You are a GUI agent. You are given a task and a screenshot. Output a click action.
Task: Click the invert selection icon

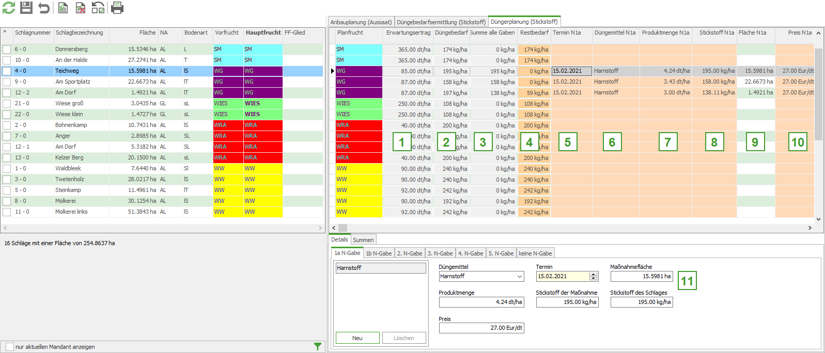pos(98,8)
